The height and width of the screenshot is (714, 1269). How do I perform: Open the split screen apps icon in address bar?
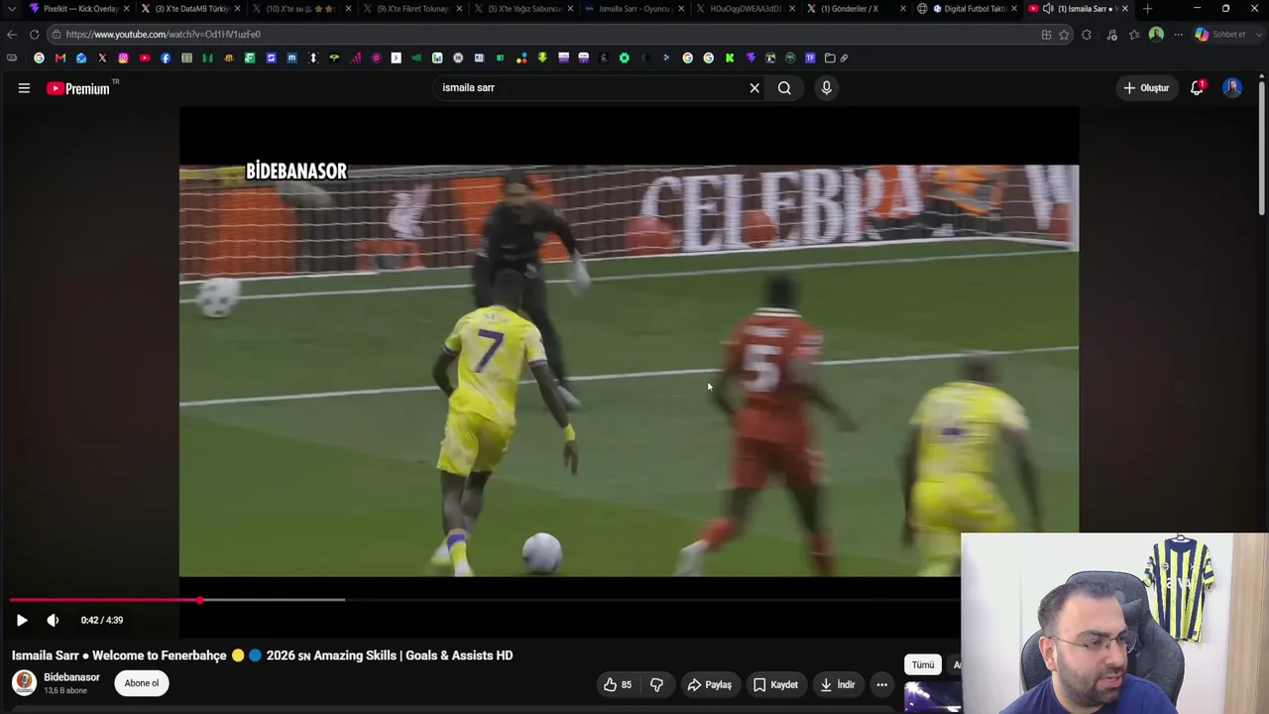coord(1046,35)
